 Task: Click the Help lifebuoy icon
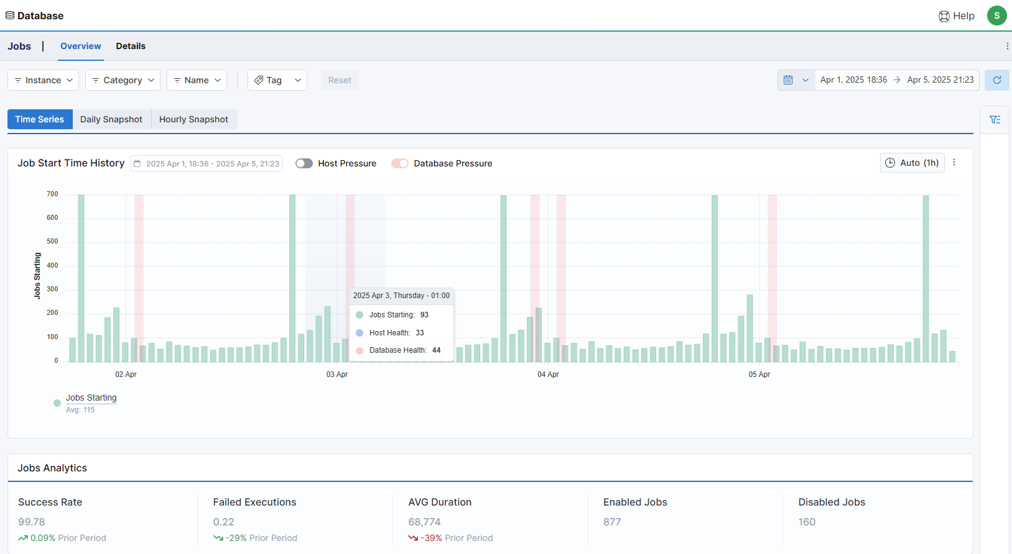944,16
